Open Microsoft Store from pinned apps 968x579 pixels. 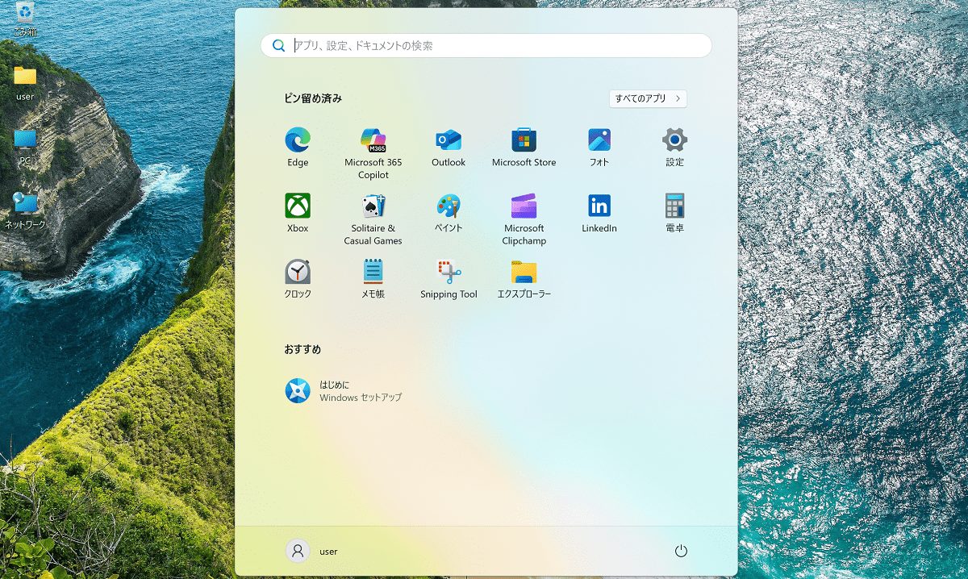click(x=524, y=147)
